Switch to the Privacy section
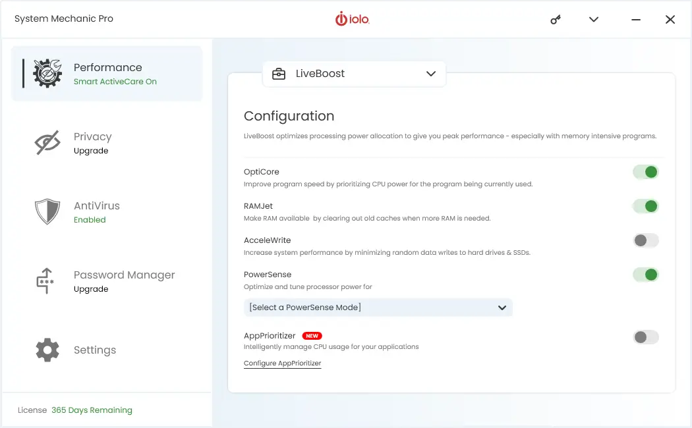Image resolution: width=692 pixels, height=428 pixels. (x=92, y=136)
